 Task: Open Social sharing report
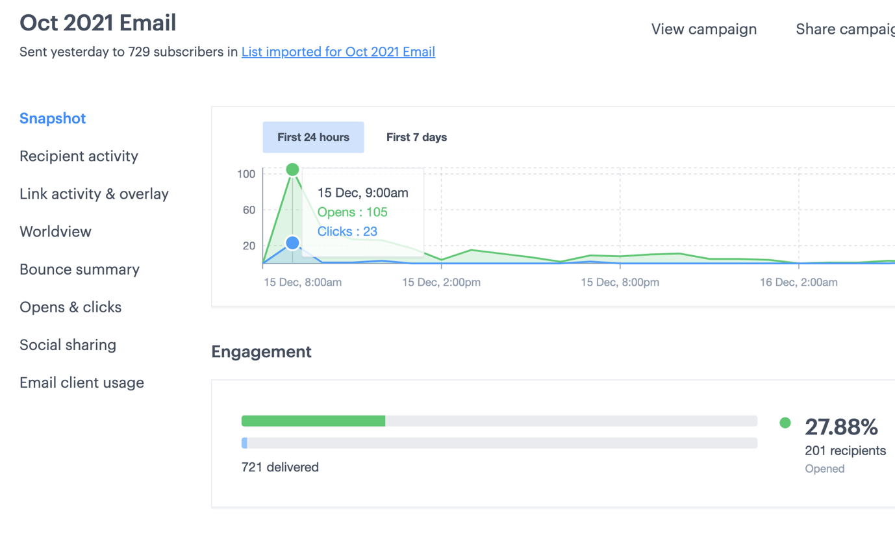68,344
